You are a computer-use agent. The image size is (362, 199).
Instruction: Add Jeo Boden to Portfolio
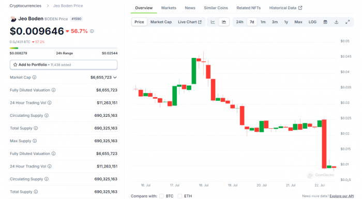tap(64, 65)
